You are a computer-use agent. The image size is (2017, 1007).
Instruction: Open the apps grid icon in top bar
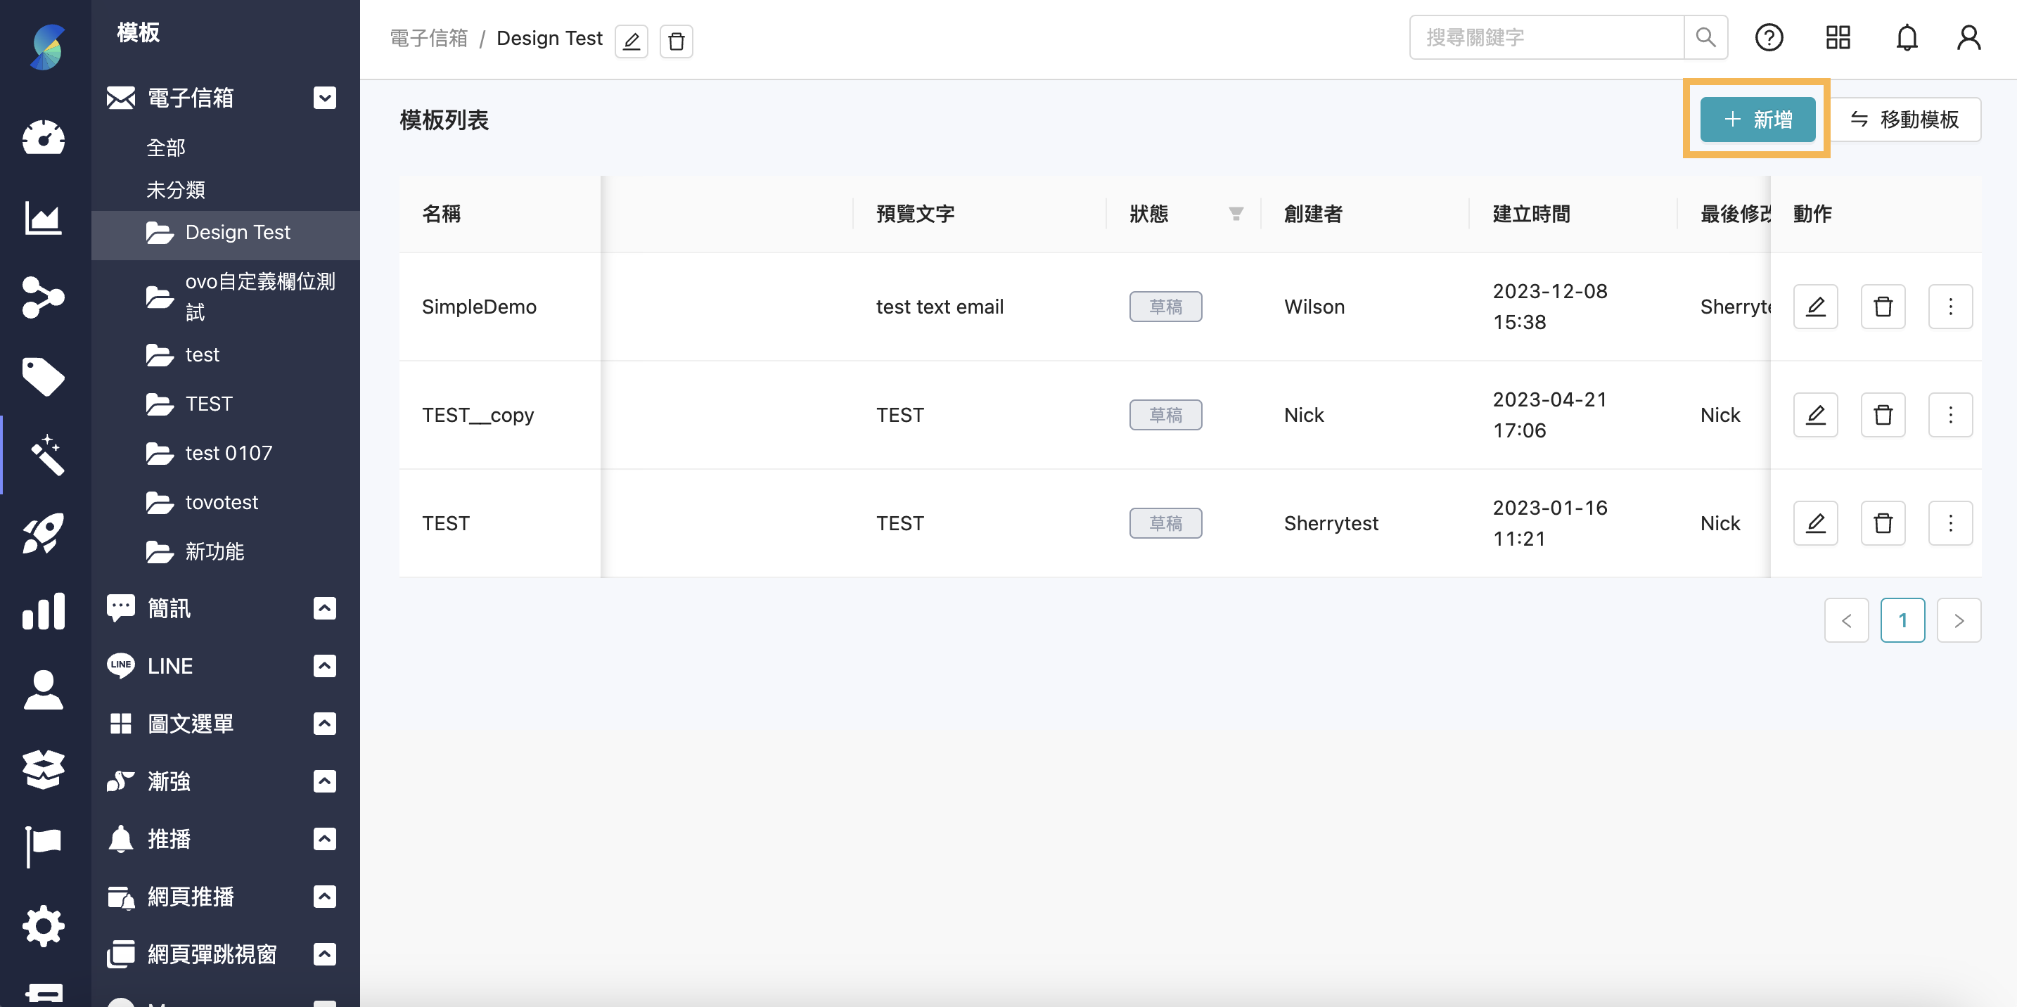pyautogui.click(x=1837, y=37)
